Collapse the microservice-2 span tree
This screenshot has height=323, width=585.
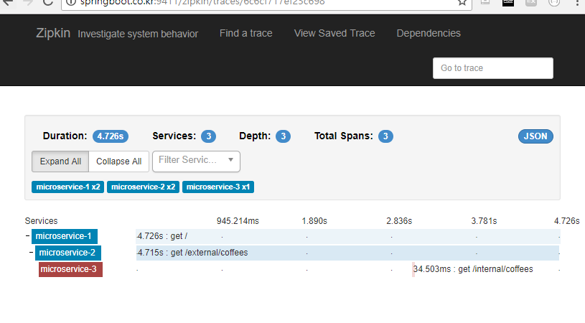coord(32,252)
